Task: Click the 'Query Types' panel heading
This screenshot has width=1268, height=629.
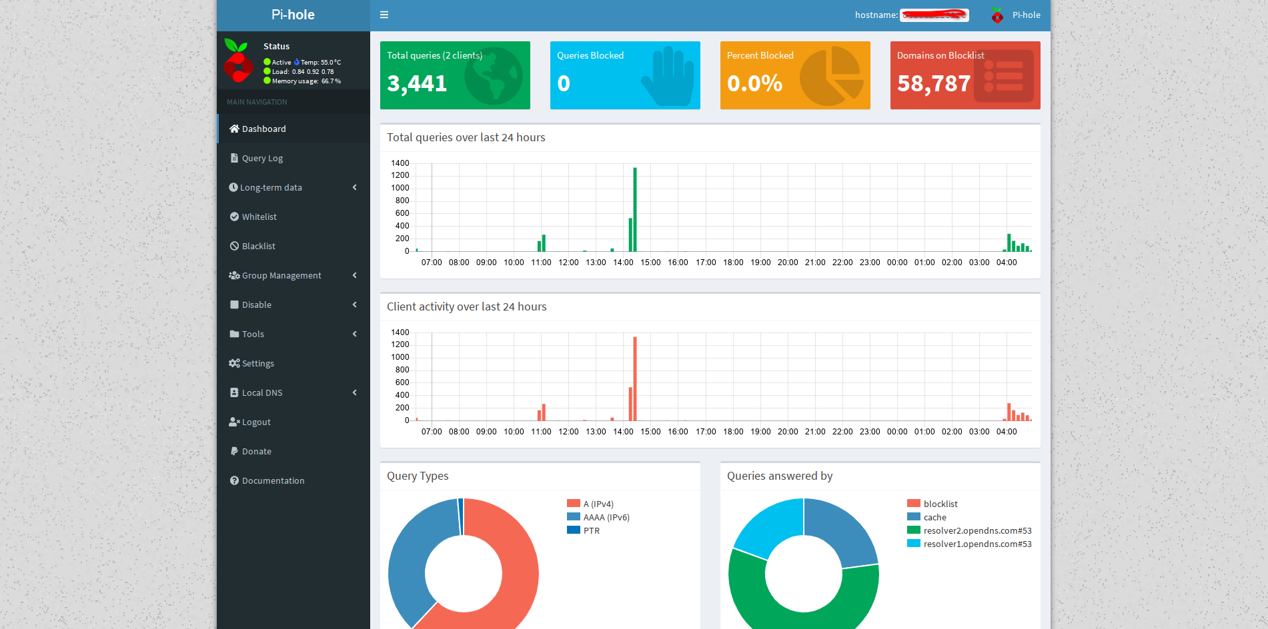Action: coord(418,476)
